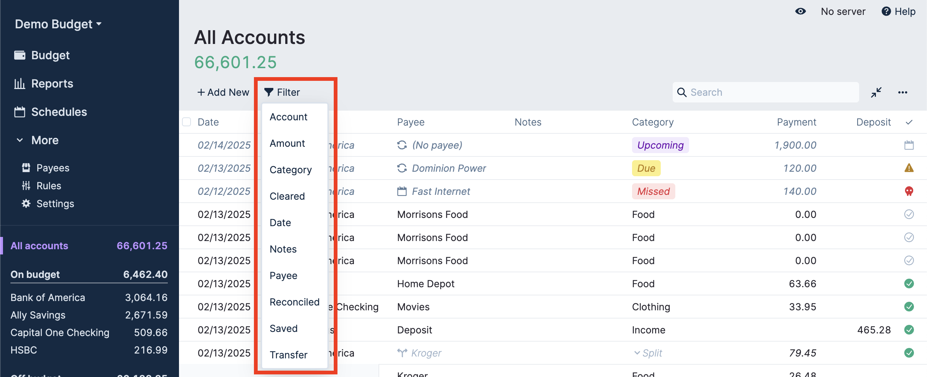
Task: Select Reconciled in the filter list
Action: tap(294, 302)
